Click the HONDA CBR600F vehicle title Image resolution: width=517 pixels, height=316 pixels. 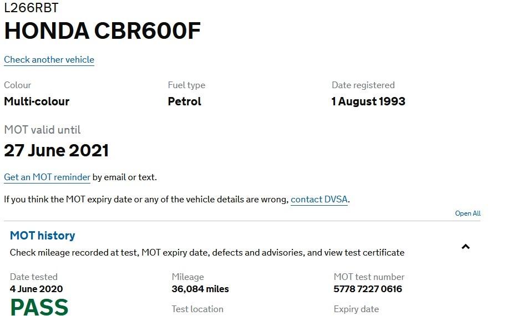[x=102, y=32]
